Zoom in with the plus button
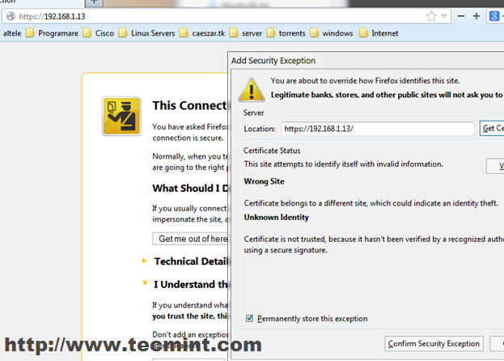Viewport: 504px width, 361px height. (x=476, y=16)
